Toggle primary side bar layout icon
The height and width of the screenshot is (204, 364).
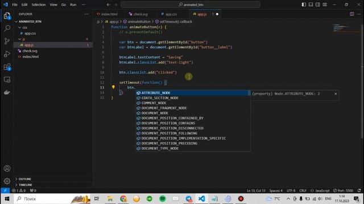coord(304,5)
